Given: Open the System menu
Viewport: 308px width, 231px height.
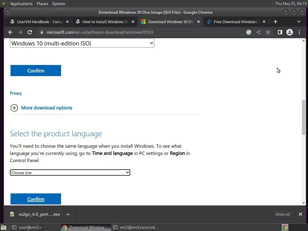Looking at the screenshot, I should pyautogui.click(x=59, y=4).
